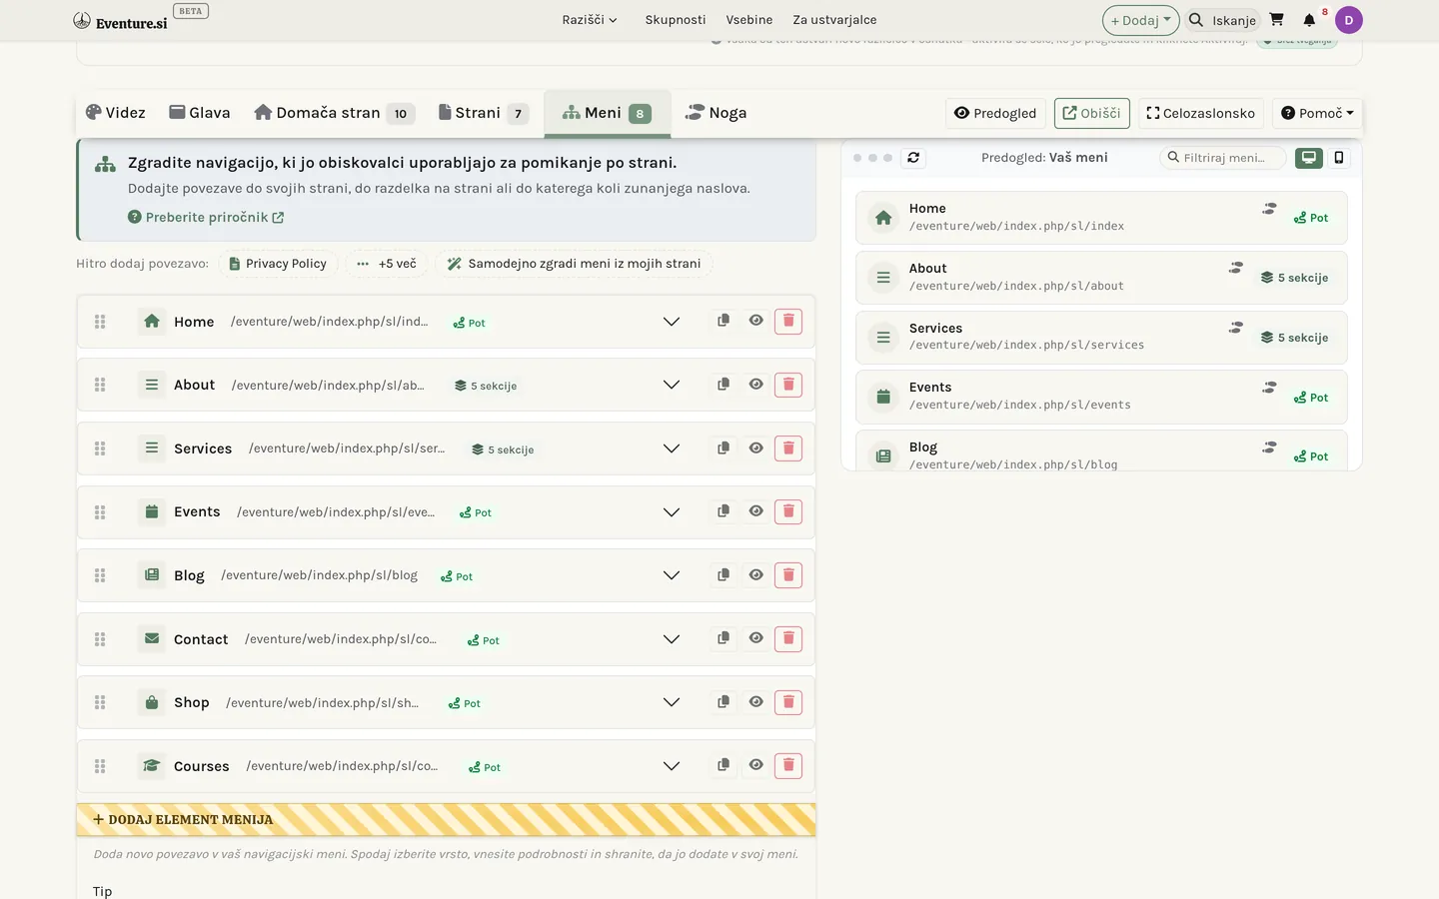The width and height of the screenshot is (1439, 899).
Task: Grab the drag handle of Home row
Action: coord(100,322)
